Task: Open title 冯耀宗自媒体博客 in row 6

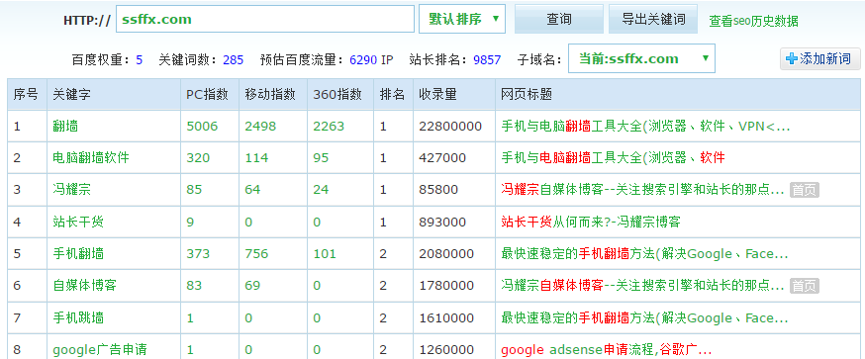Action: click(642, 286)
